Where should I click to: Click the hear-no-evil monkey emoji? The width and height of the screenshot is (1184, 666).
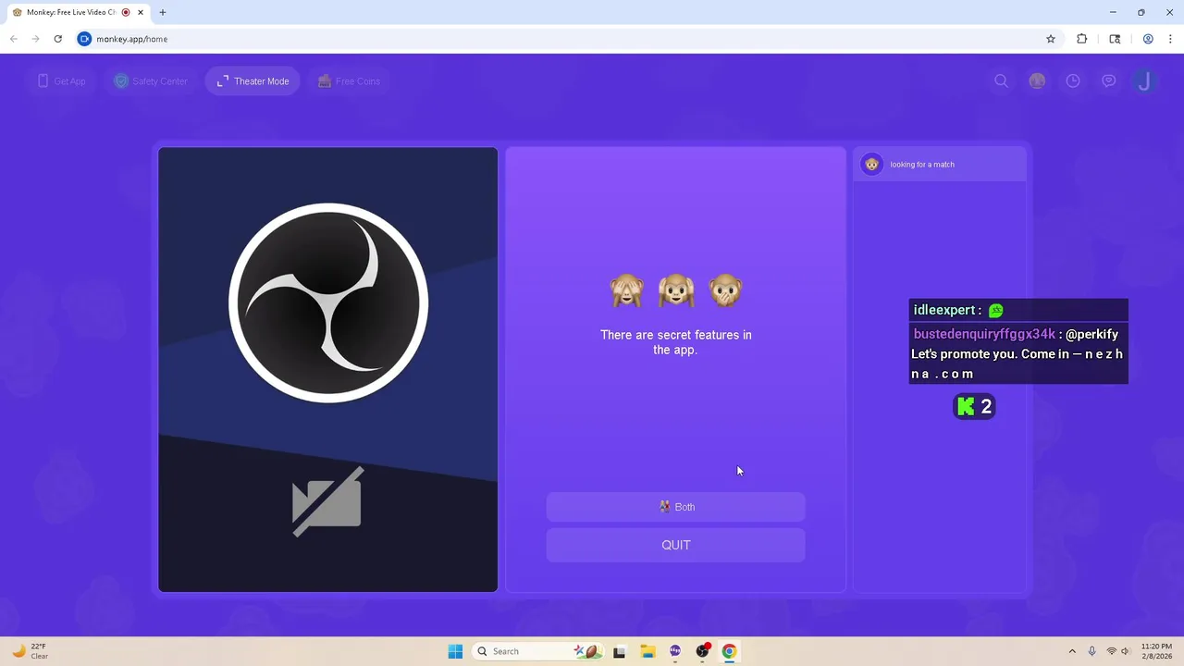click(676, 290)
